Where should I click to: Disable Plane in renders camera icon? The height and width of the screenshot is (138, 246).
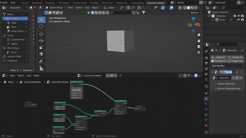[243, 20]
